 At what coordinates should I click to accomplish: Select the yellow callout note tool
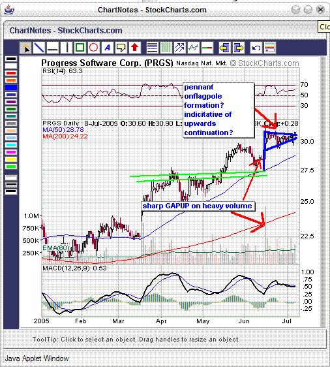point(121,48)
